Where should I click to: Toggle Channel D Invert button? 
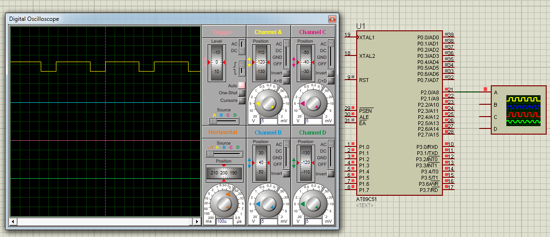click(331, 174)
